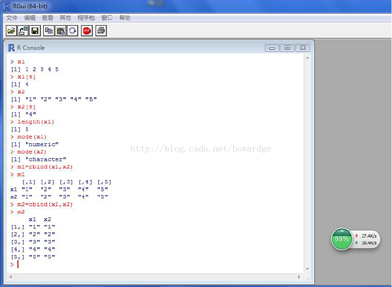The image size is (392, 287).
Task: Open the 其他 menu
Action: point(65,18)
